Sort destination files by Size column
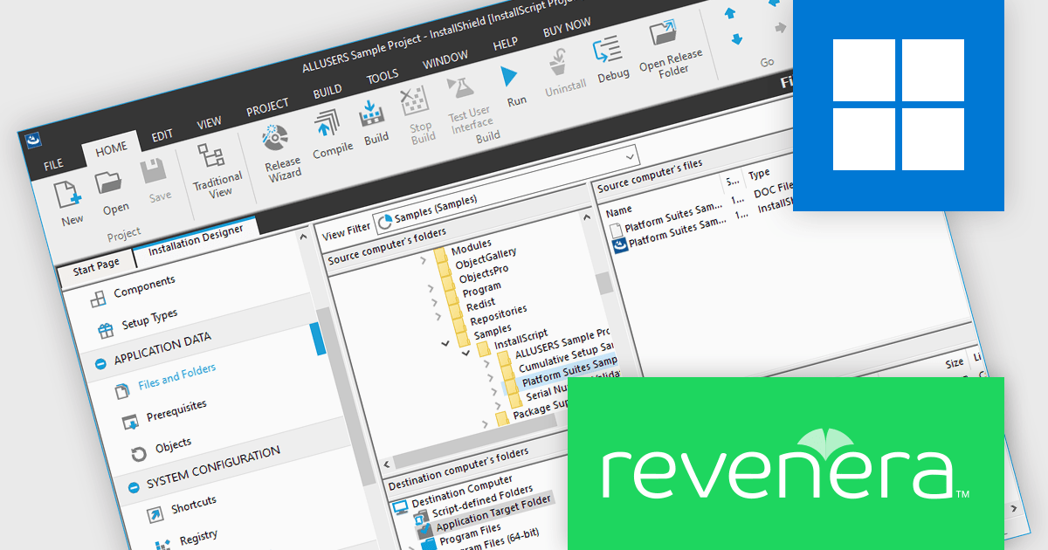Image resolution: width=1048 pixels, height=550 pixels. tap(954, 362)
